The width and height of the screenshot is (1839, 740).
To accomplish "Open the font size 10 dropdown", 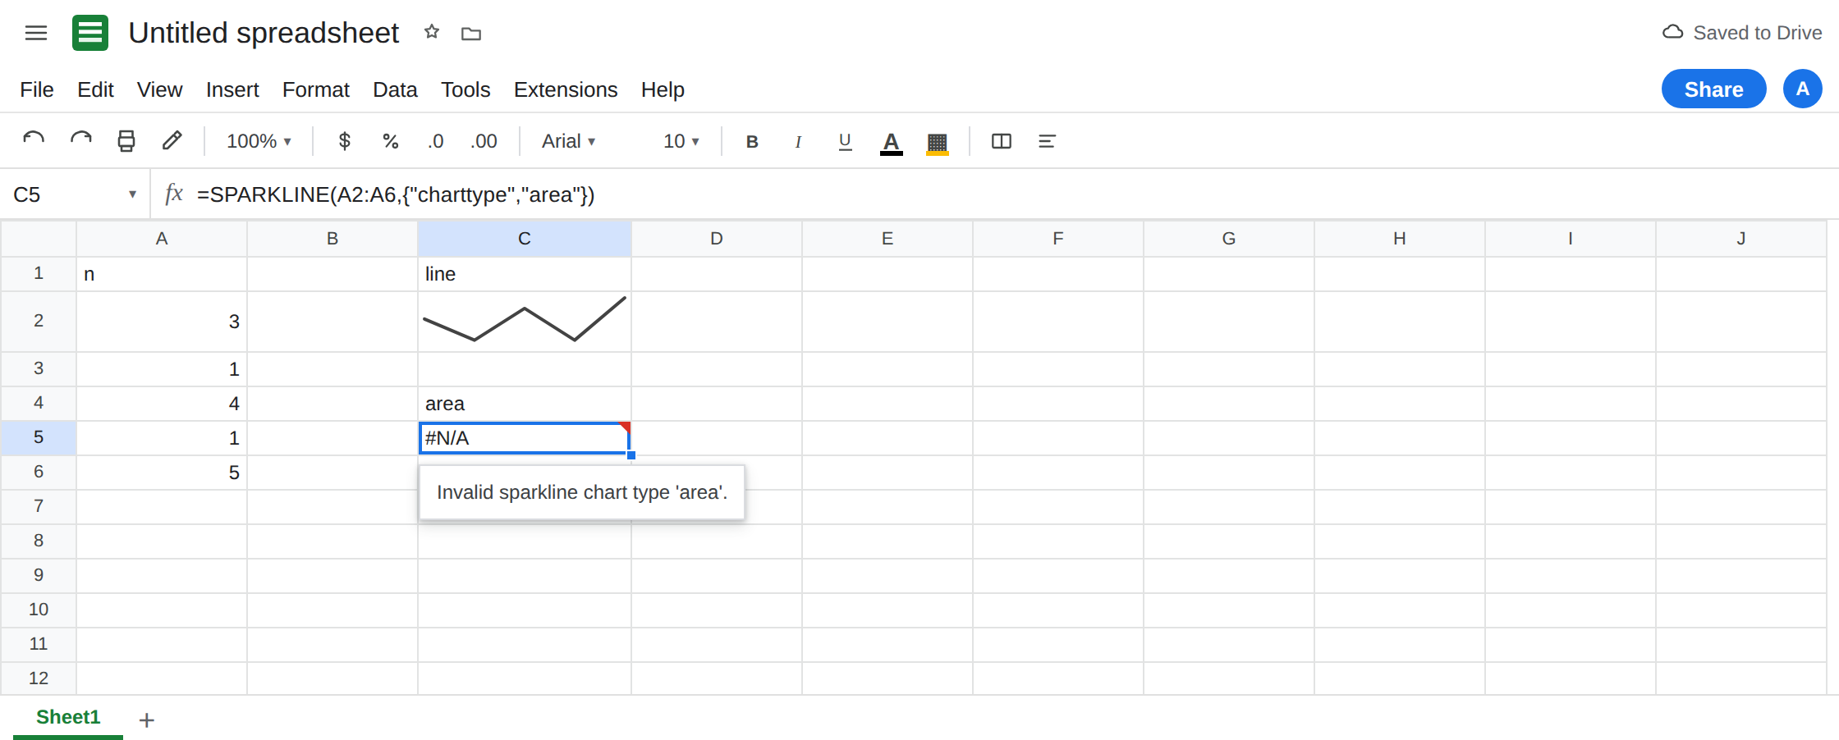I will [x=681, y=141].
